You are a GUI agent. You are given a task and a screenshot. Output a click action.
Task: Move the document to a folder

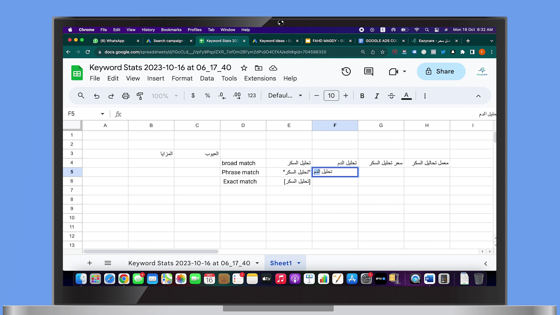[258, 68]
